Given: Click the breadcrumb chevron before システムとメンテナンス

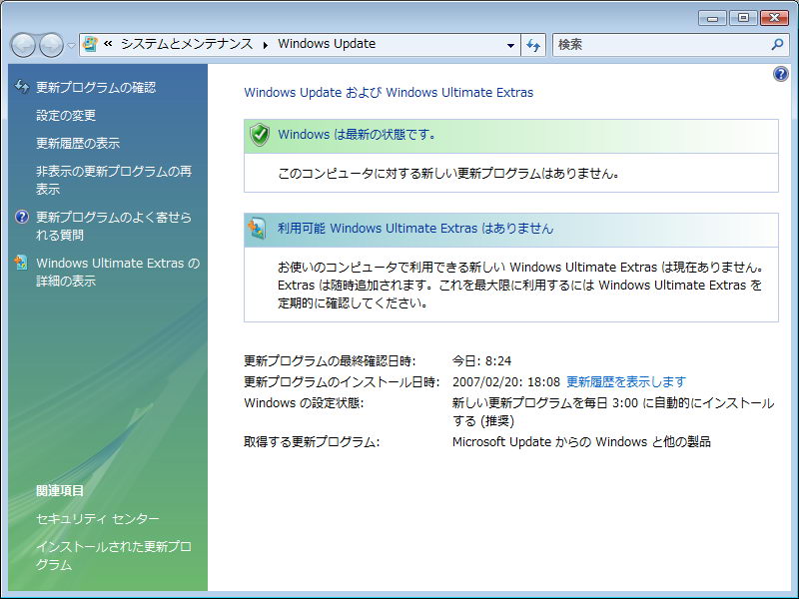Looking at the screenshot, I should click(x=108, y=44).
